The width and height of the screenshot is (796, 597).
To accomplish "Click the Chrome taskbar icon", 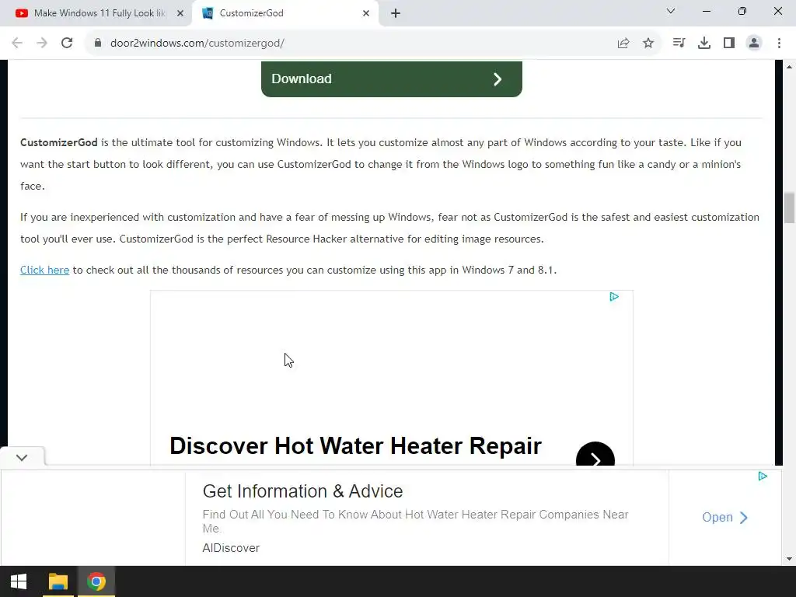I will (x=96, y=581).
